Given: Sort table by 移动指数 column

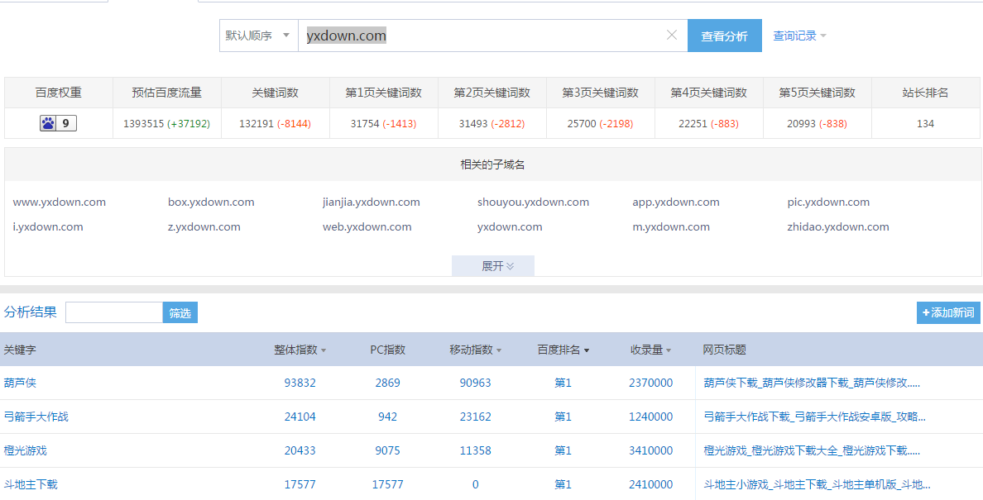Looking at the screenshot, I should coord(476,350).
